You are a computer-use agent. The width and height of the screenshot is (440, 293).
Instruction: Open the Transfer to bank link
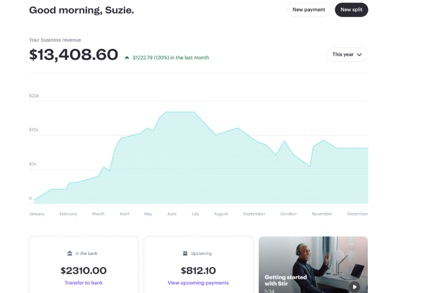84,283
